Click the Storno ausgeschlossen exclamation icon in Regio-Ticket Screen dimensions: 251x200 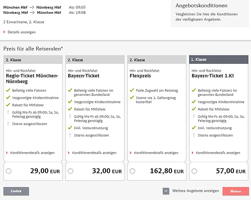point(8,124)
